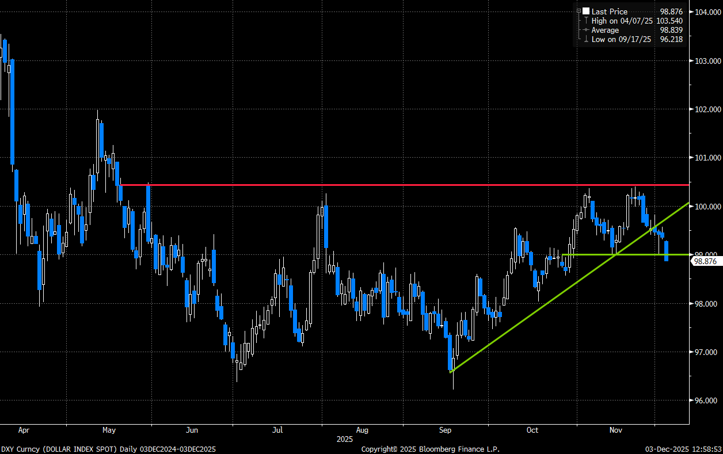Click the Jun label on the date axis

tap(192, 429)
